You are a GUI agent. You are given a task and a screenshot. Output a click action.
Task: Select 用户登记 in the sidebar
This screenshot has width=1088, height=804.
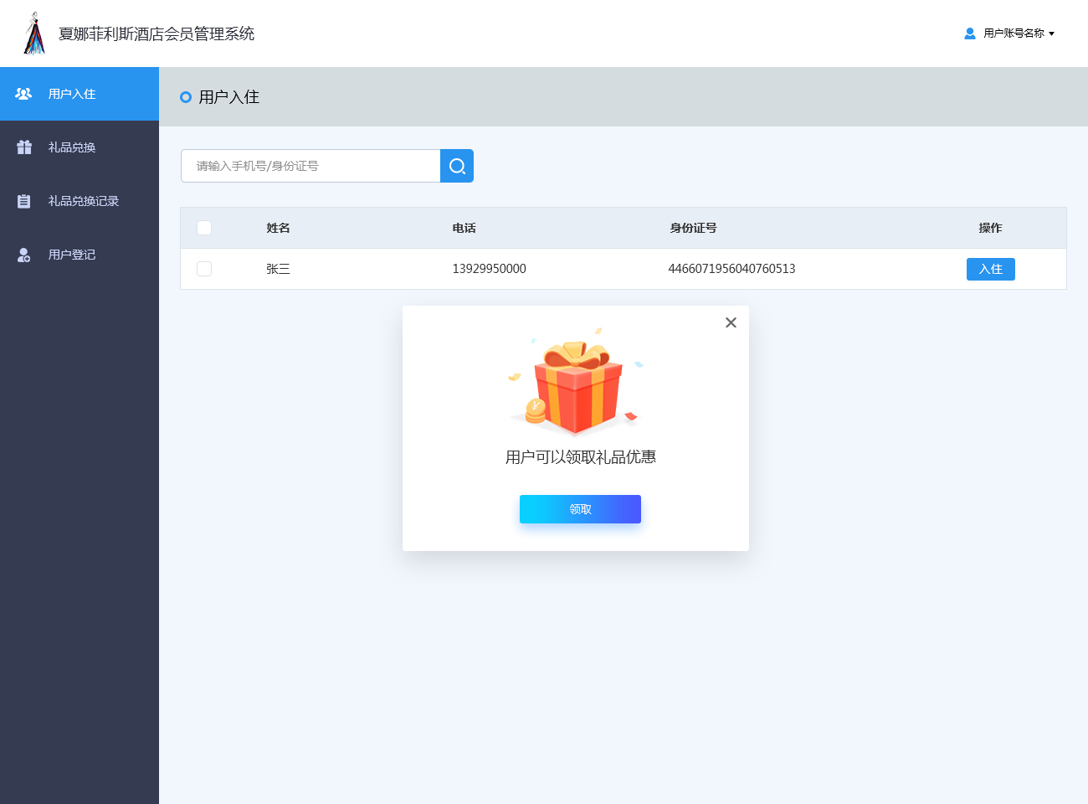click(72, 255)
